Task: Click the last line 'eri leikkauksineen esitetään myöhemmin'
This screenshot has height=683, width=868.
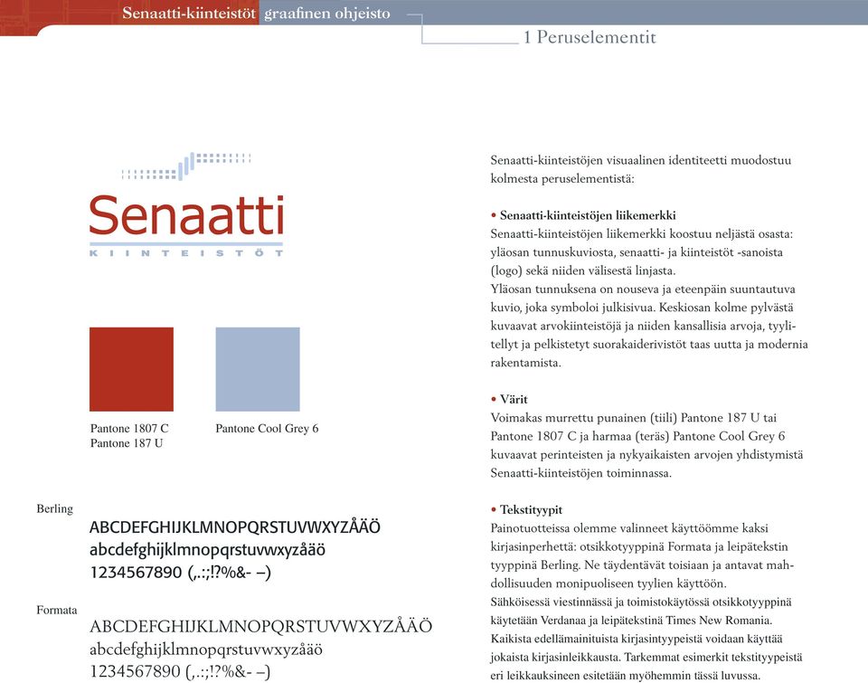Action: (625, 675)
